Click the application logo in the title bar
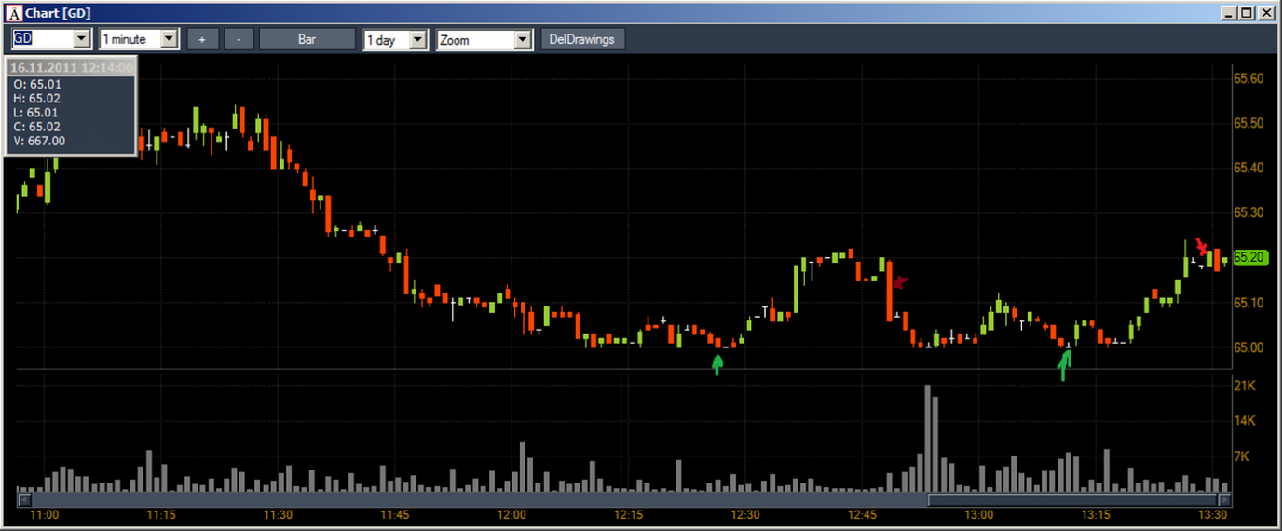Viewport: 1283px width, 531px height. pos(14,14)
